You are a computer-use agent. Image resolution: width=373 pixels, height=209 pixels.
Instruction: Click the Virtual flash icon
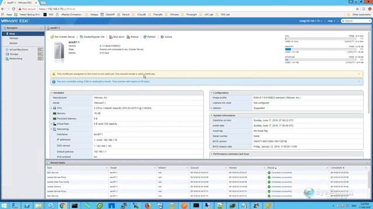point(54,124)
